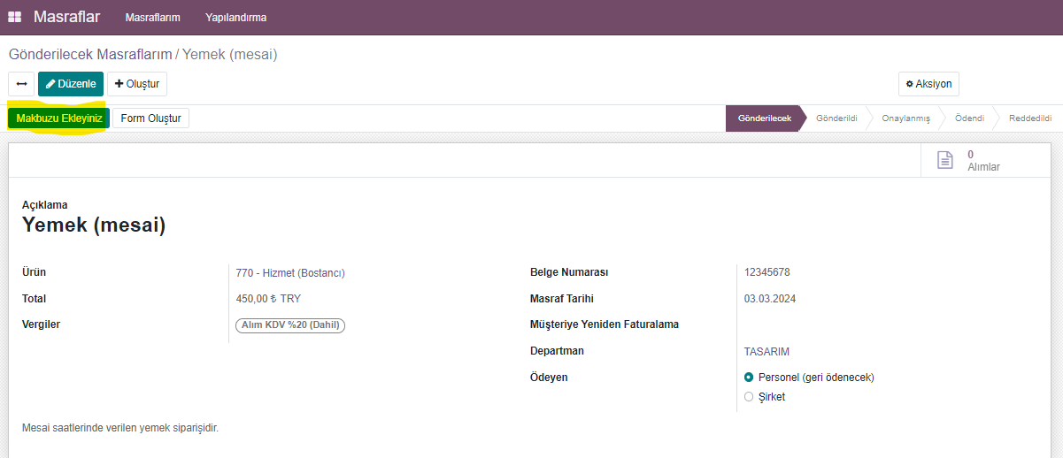Click the Alım KDV %20 (Dahil) tax tag
1063x458 pixels.
coord(290,325)
